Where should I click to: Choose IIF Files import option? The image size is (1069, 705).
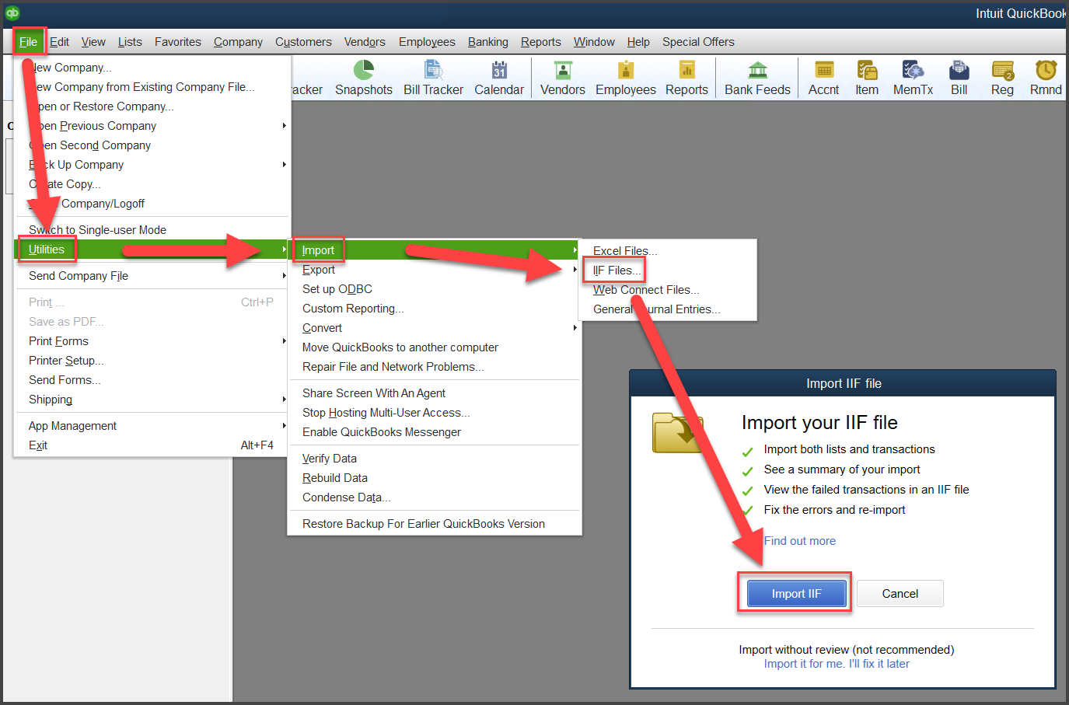click(669, 270)
